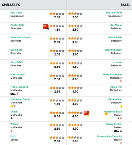Viewport: 132px width, 145px height.
Task: Click Marco Streller's football goal icon
Action: point(121,131)
